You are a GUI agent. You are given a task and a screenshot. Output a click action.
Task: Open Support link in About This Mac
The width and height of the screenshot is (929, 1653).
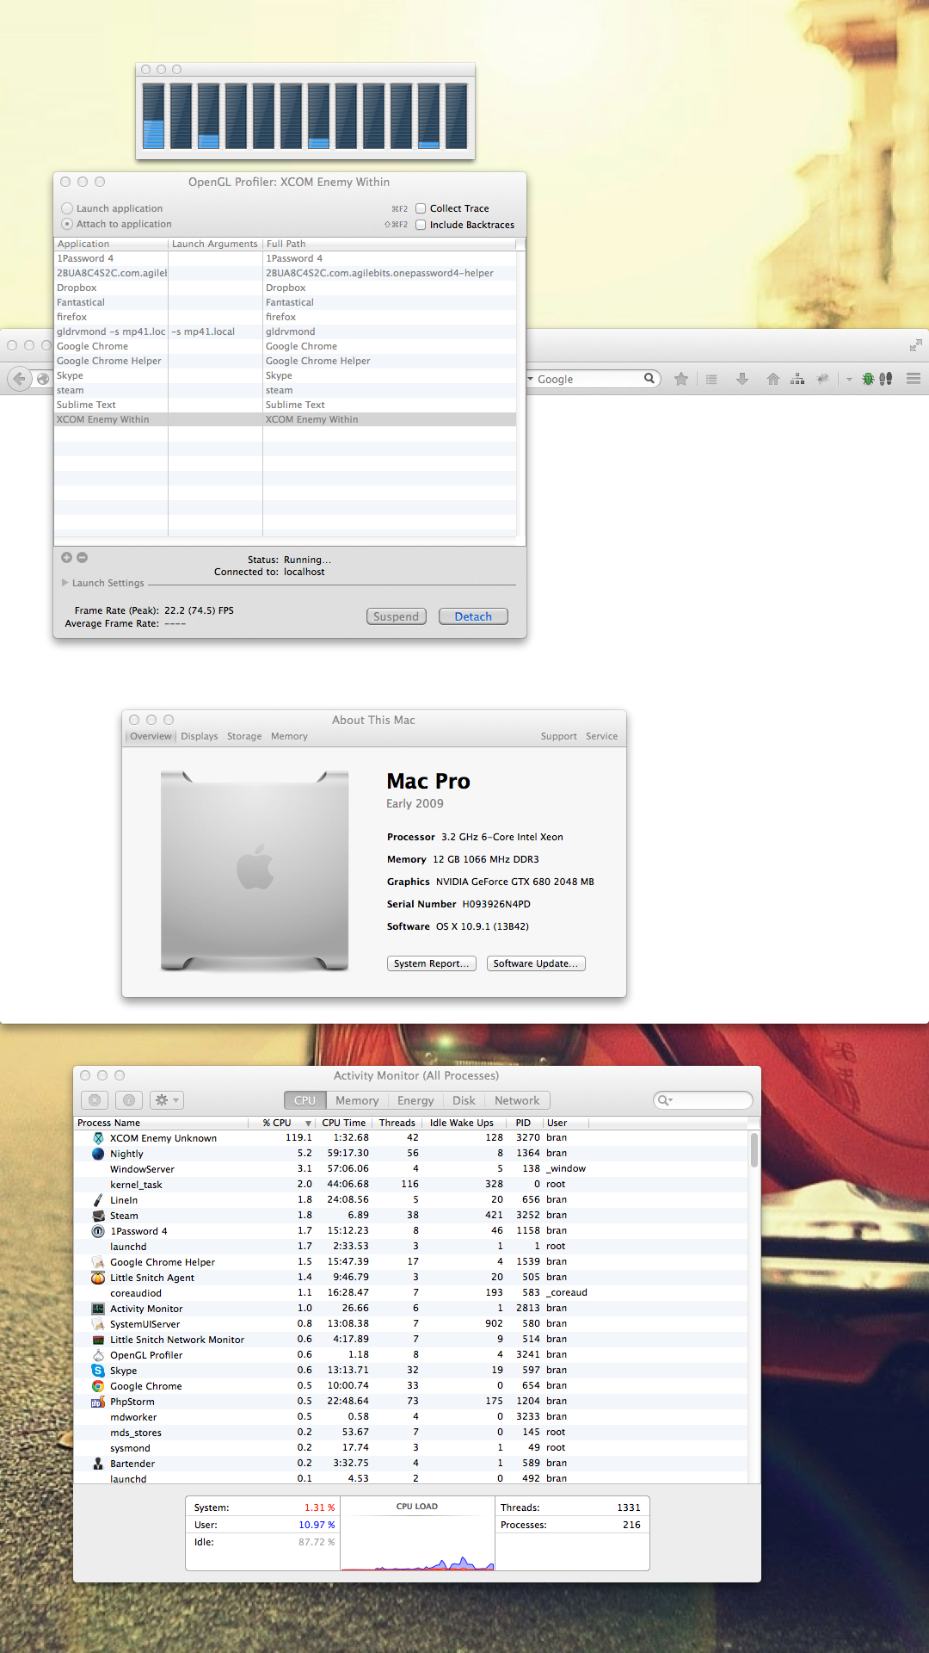[x=558, y=736]
